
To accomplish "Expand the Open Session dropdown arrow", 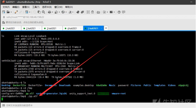I will (x=11, y=12).
